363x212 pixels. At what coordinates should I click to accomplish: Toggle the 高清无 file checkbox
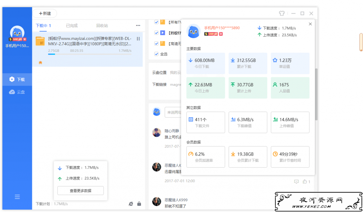click(x=156, y=43)
